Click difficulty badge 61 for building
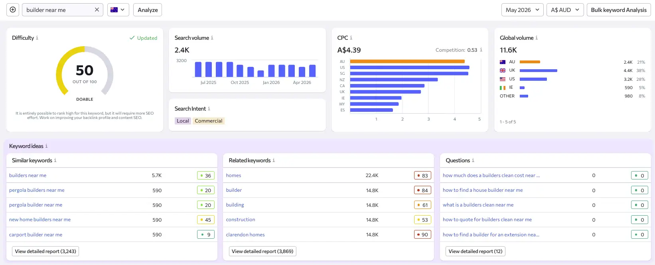The image size is (655, 265). [422, 205]
